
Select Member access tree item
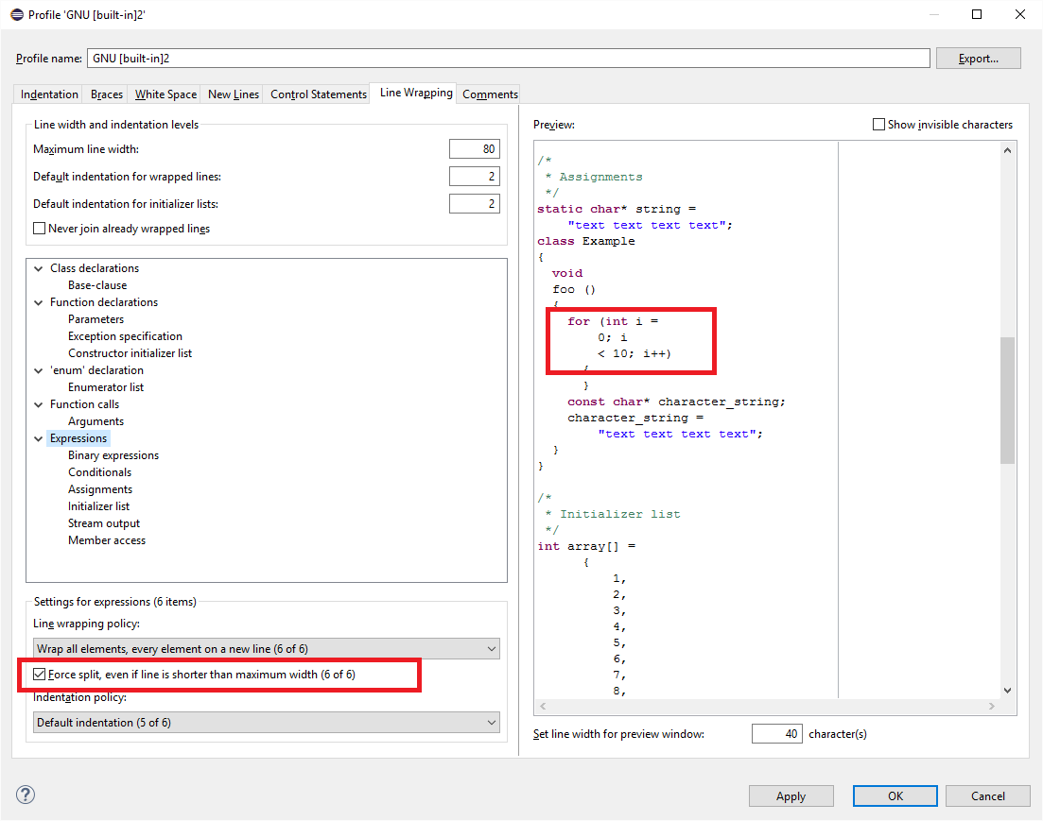click(107, 540)
